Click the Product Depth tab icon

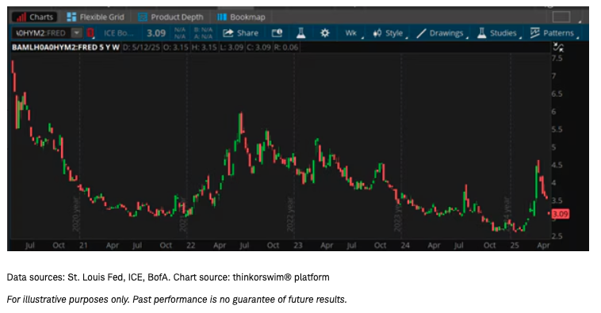tap(143, 17)
